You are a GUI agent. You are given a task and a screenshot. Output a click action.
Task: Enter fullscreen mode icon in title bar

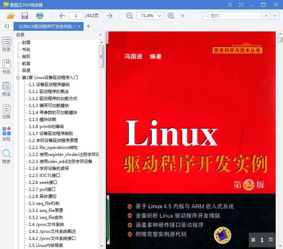click(x=241, y=5)
